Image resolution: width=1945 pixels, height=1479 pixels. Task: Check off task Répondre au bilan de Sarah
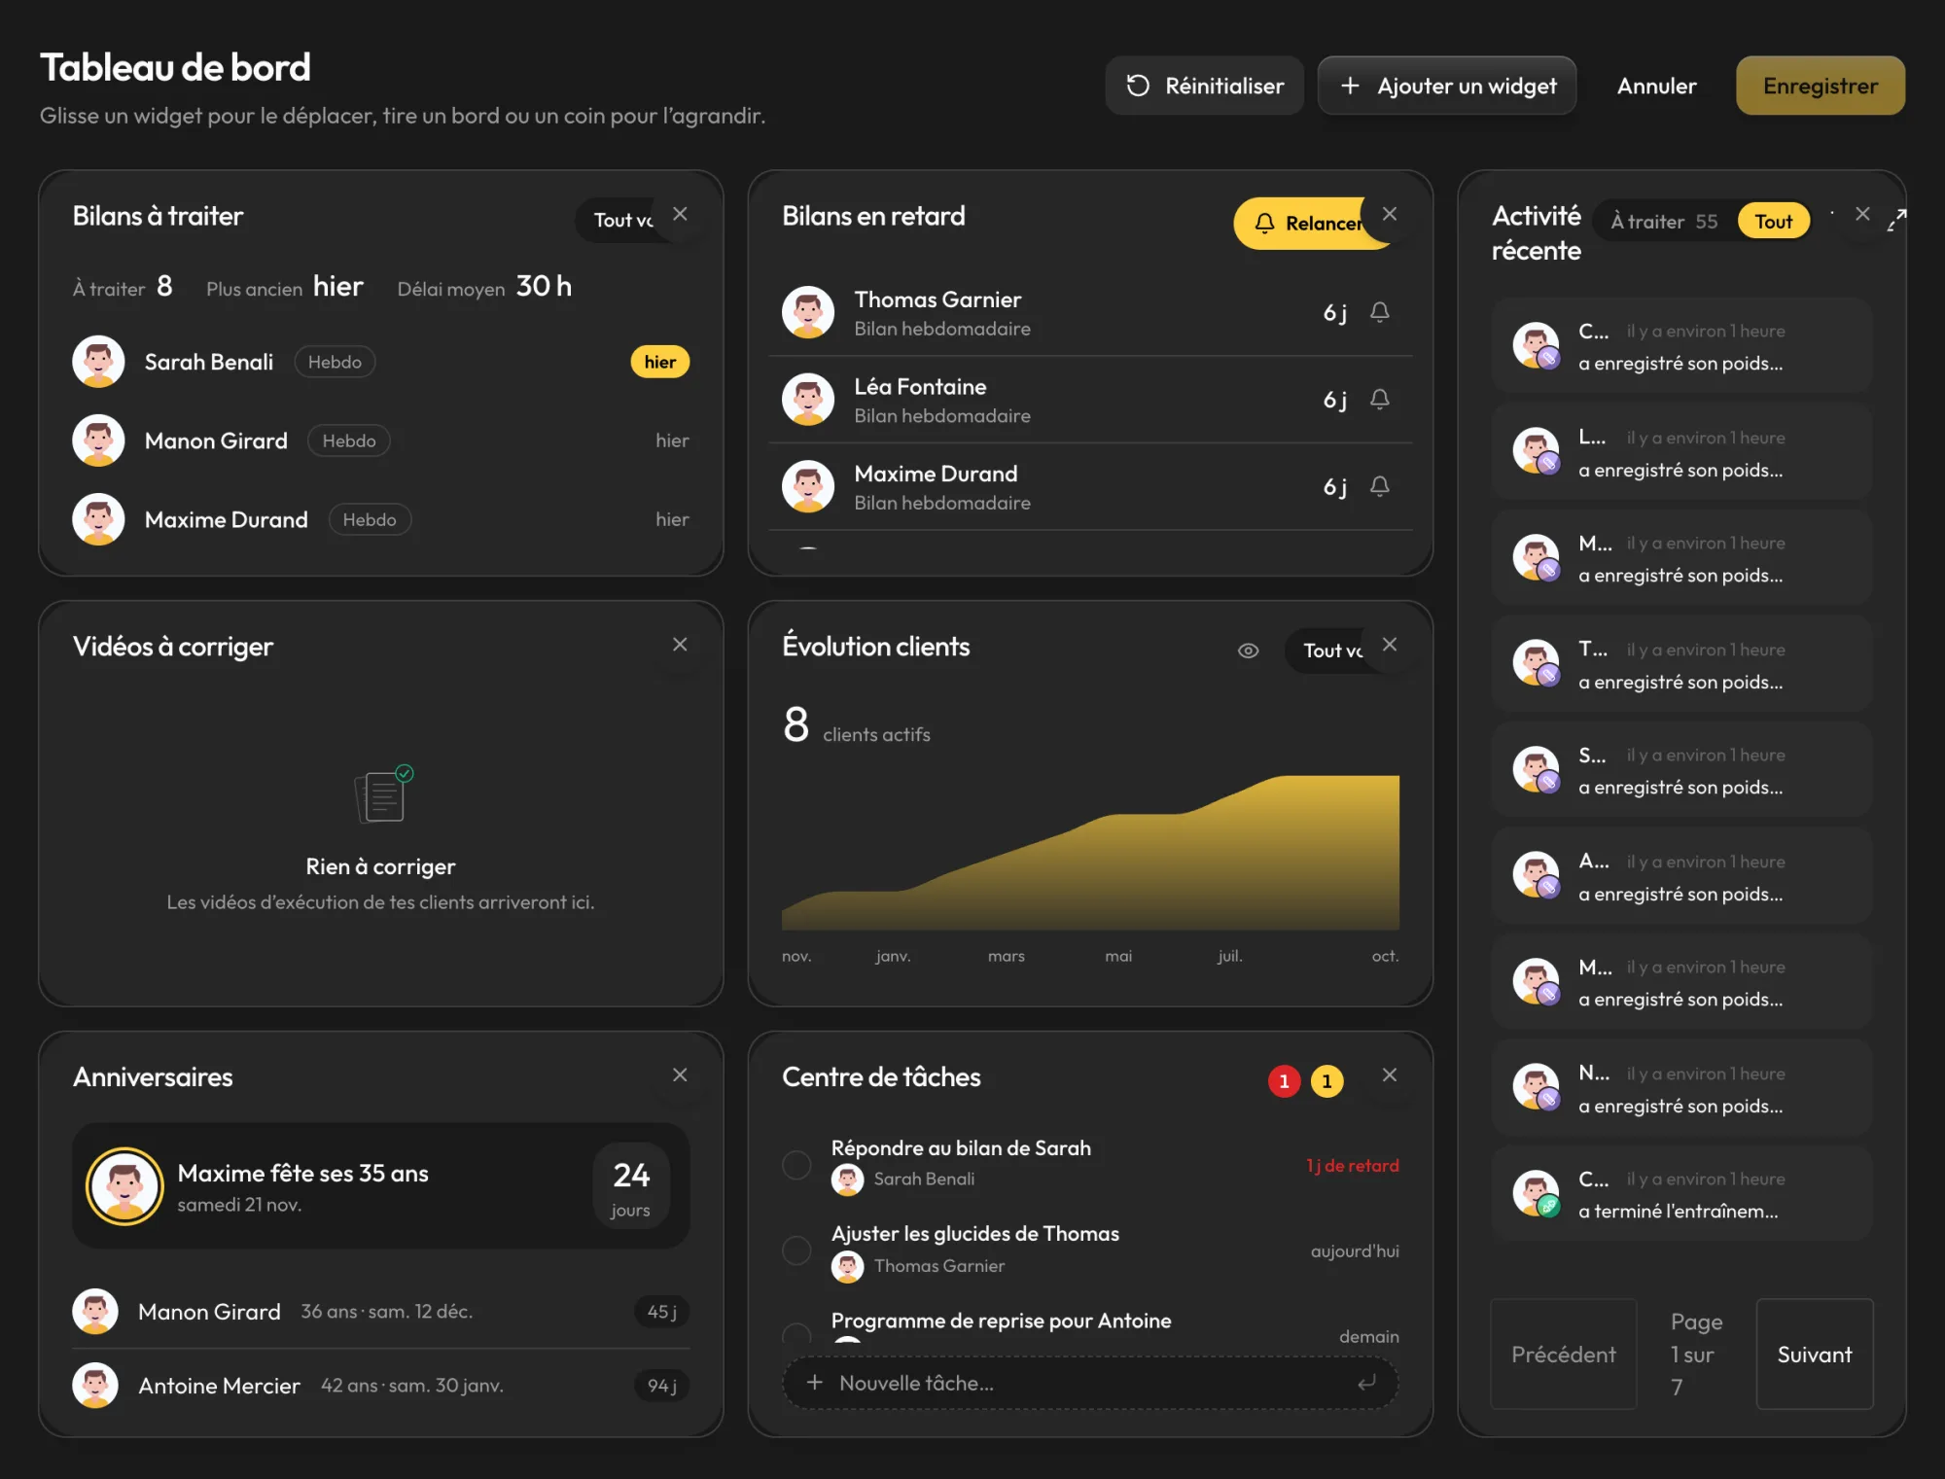pyautogui.click(x=796, y=1165)
